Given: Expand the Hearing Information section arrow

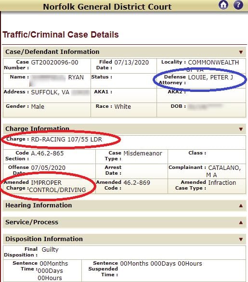Looking at the screenshot, I should coord(241,205).
